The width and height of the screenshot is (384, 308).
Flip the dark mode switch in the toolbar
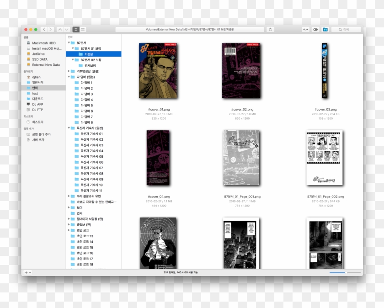coord(315,29)
